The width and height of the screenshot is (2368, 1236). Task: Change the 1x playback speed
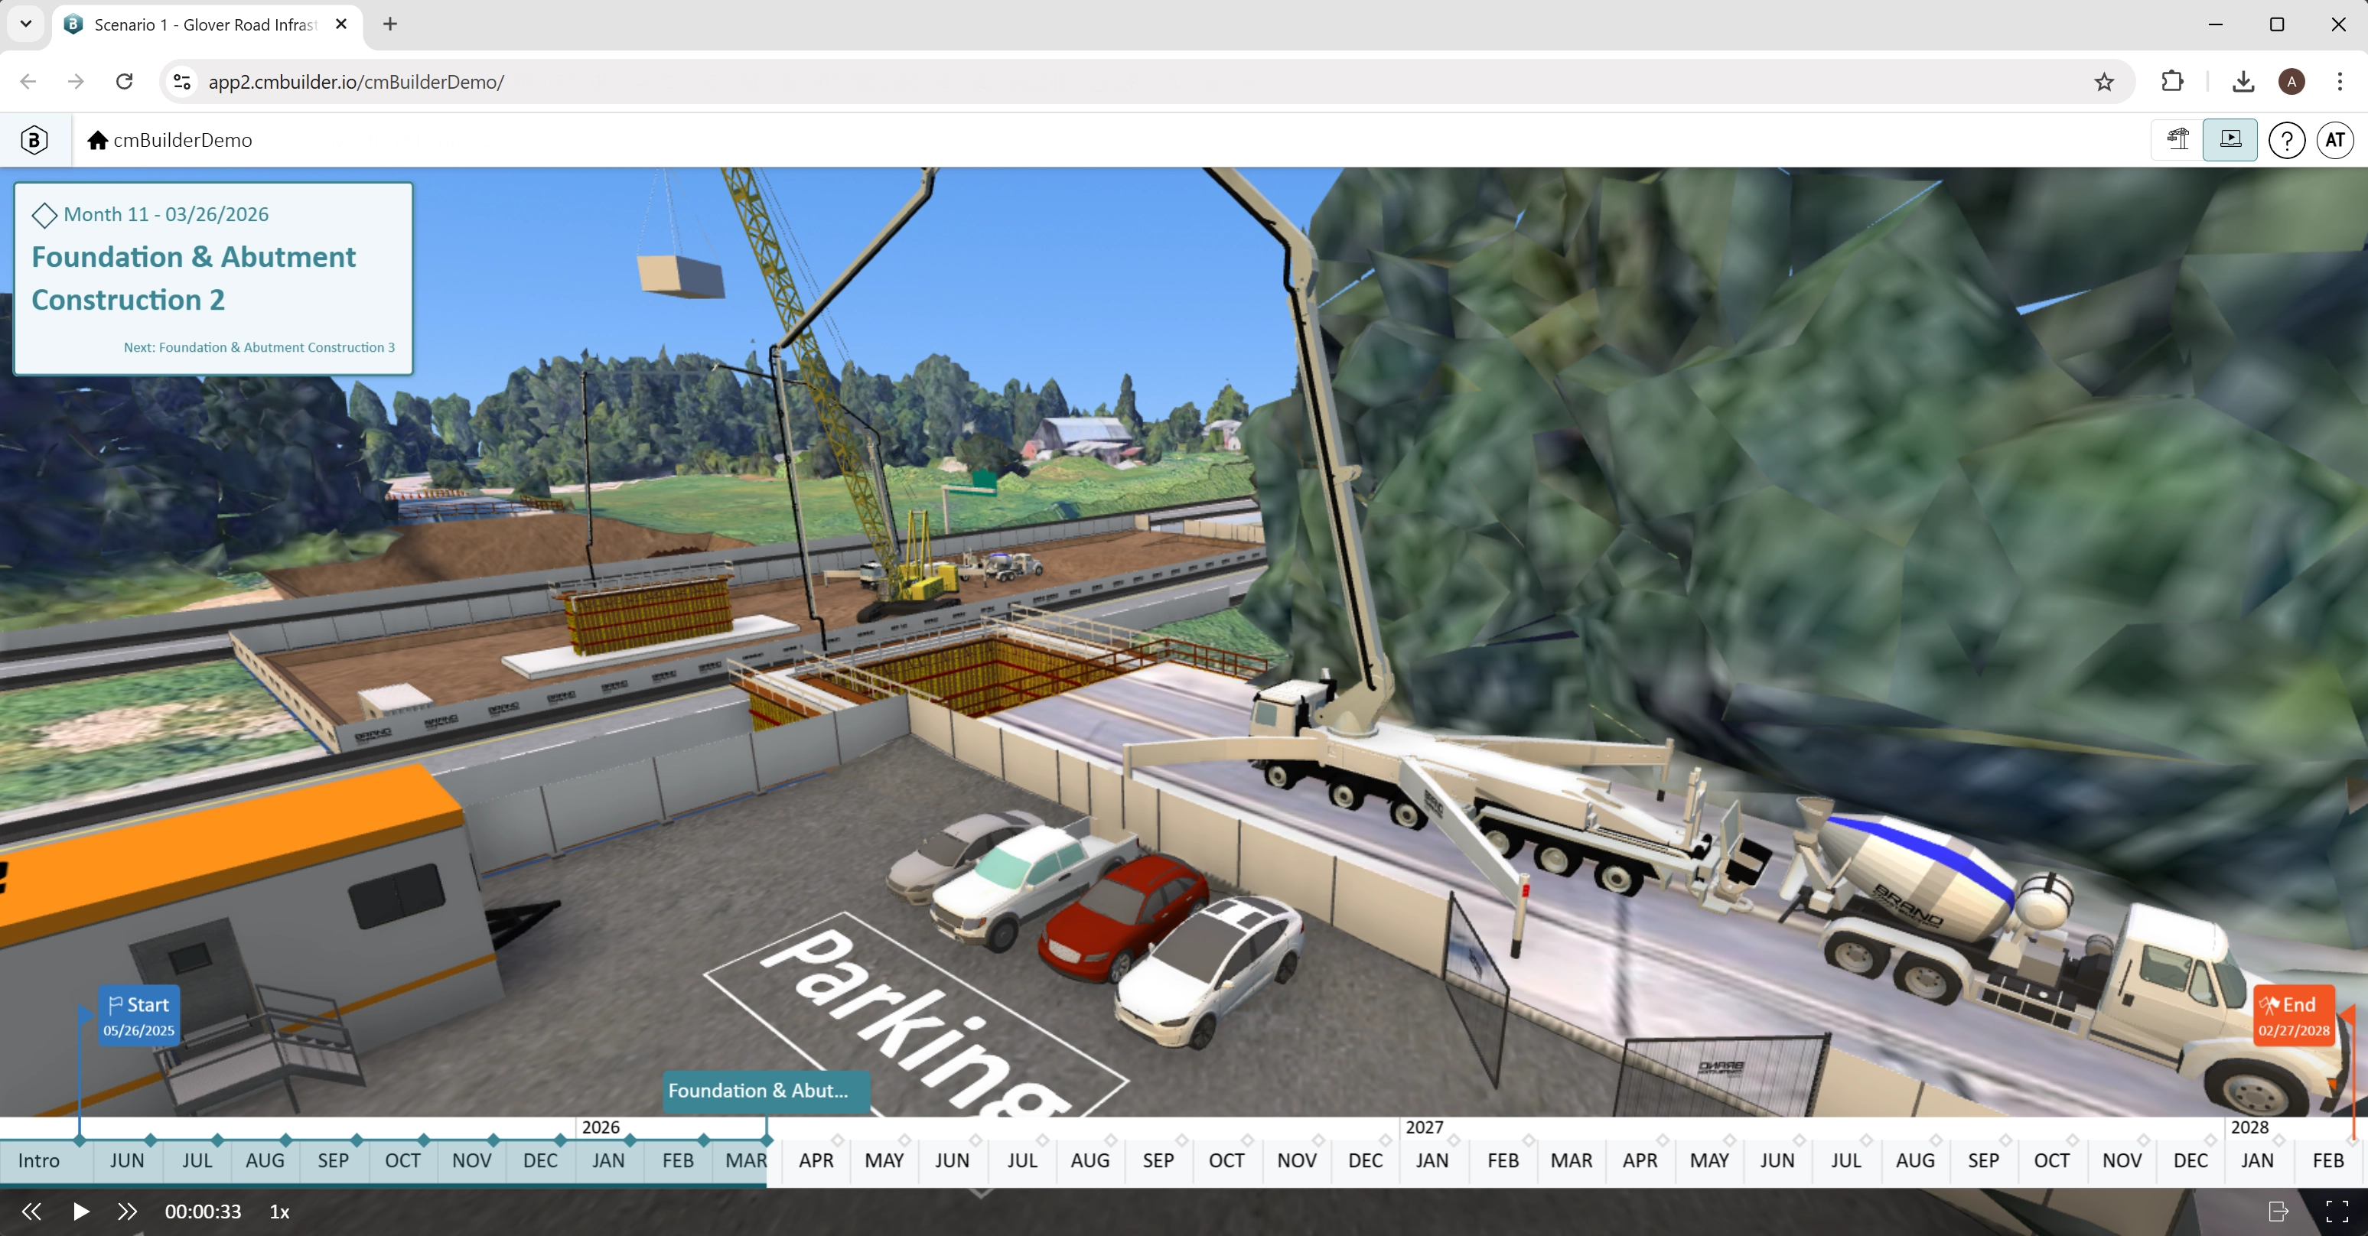coord(279,1212)
